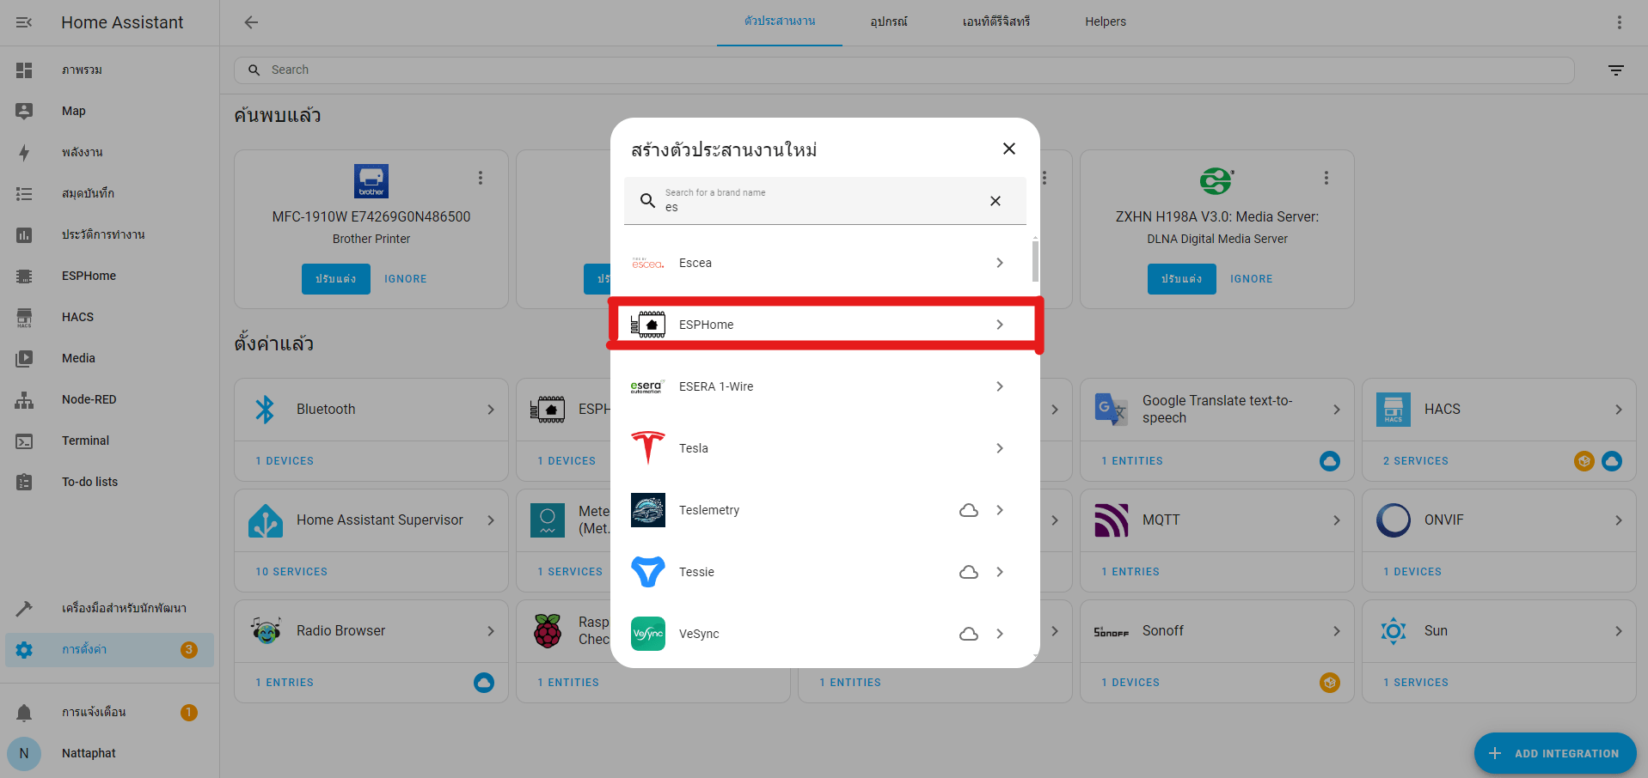Open การแจ้งเตือน in the sidebar
The width and height of the screenshot is (1648, 778).
tap(109, 712)
